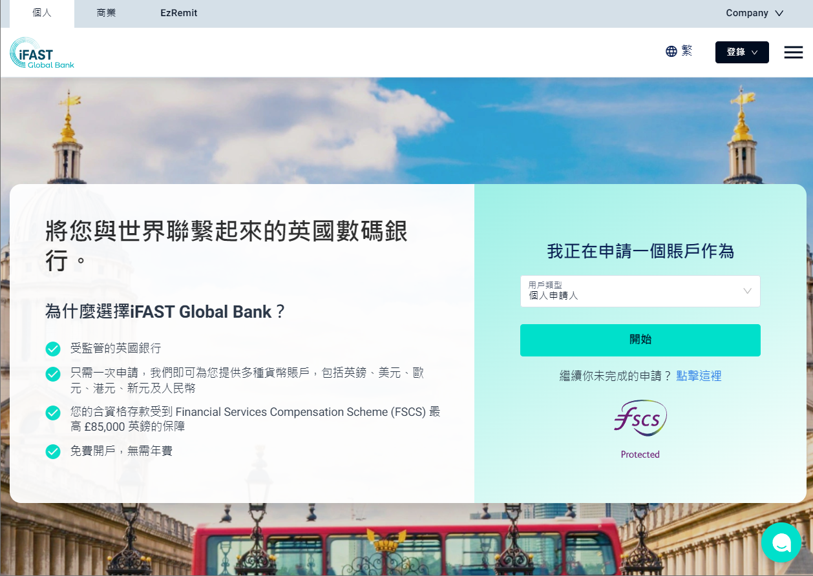Click the iFAST Global Bank logo

42,53
